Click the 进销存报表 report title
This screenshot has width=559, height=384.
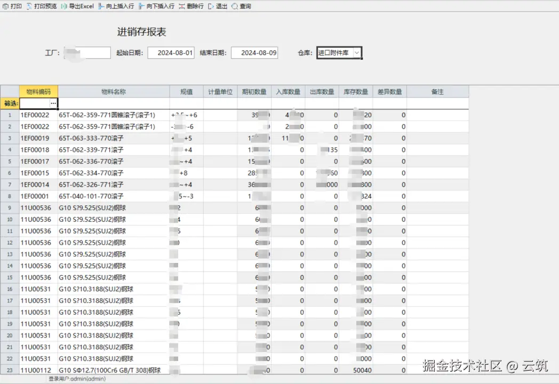click(142, 31)
